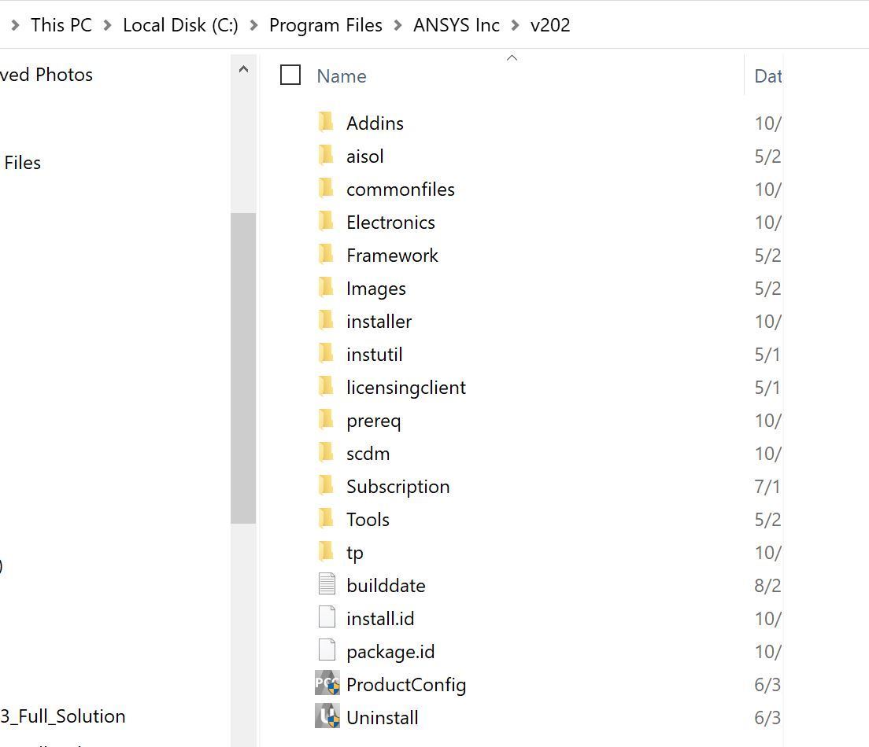Go to This PC in address bar

(61, 25)
